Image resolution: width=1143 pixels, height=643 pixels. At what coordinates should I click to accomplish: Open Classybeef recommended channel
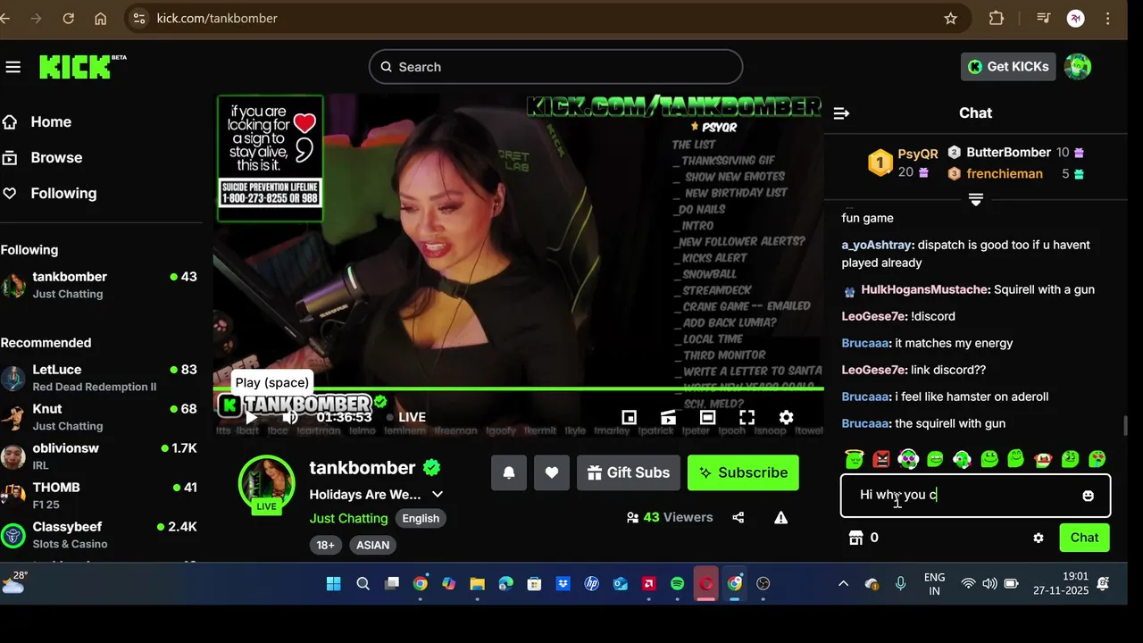click(x=100, y=535)
